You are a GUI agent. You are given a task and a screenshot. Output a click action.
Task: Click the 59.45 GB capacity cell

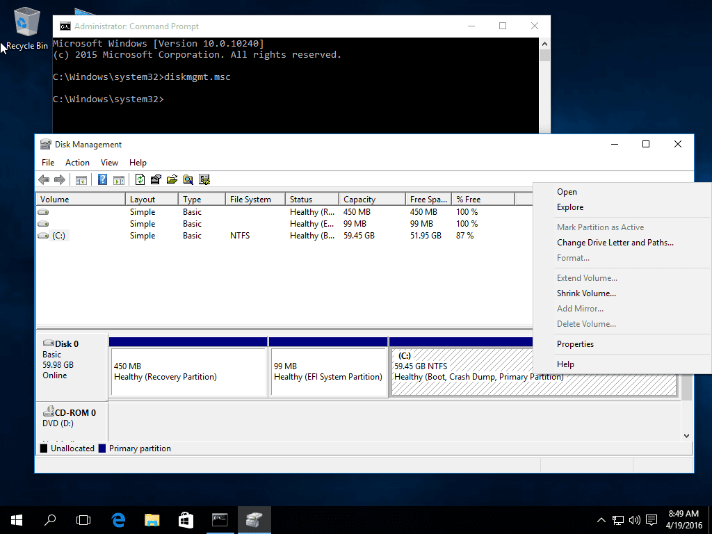[359, 236]
